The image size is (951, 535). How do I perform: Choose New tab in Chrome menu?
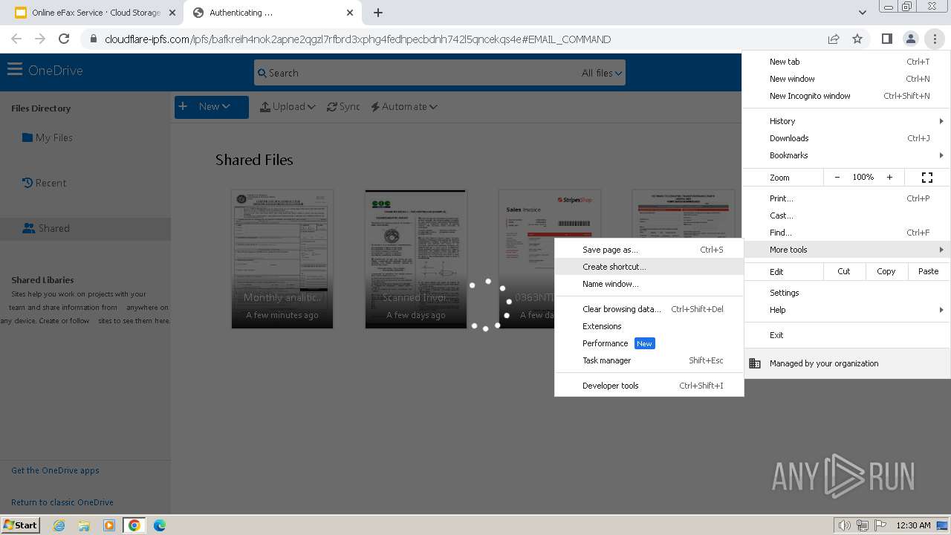point(845,62)
